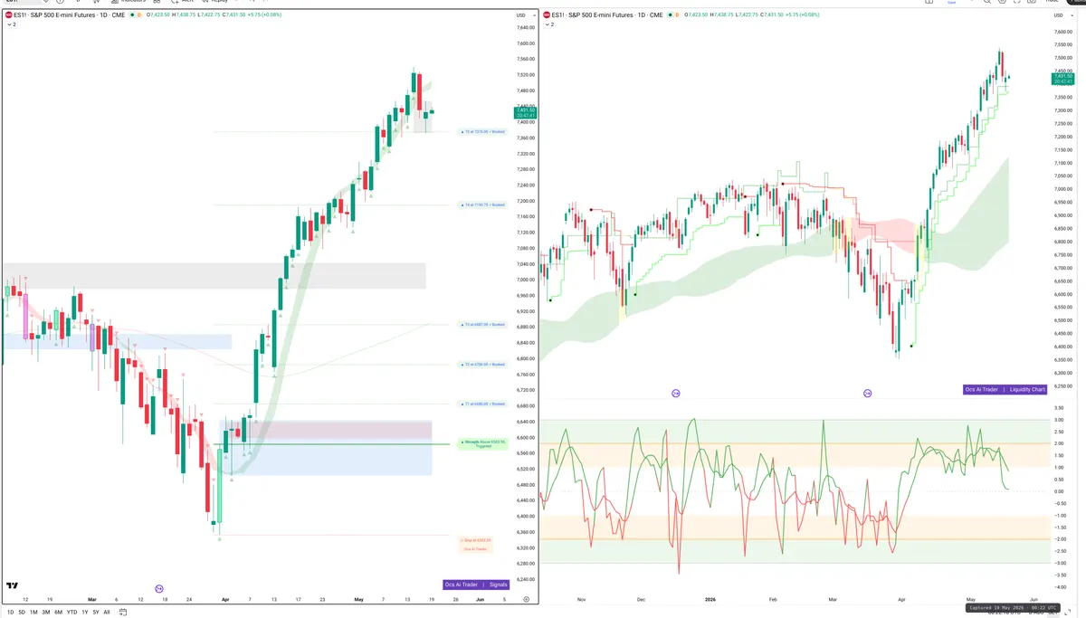
Task: Select the 5Y time range
Action: [x=96, y=612]
